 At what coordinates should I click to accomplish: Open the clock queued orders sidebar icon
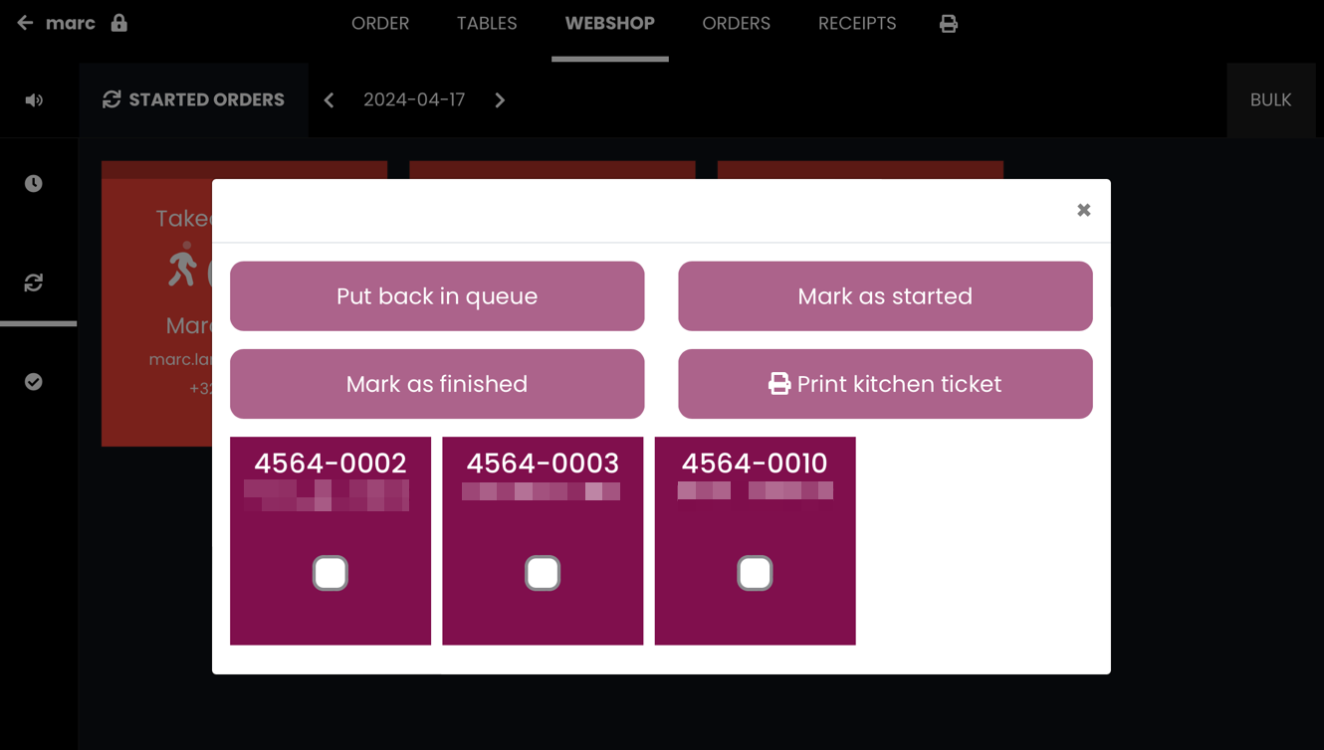coord(34,183)
